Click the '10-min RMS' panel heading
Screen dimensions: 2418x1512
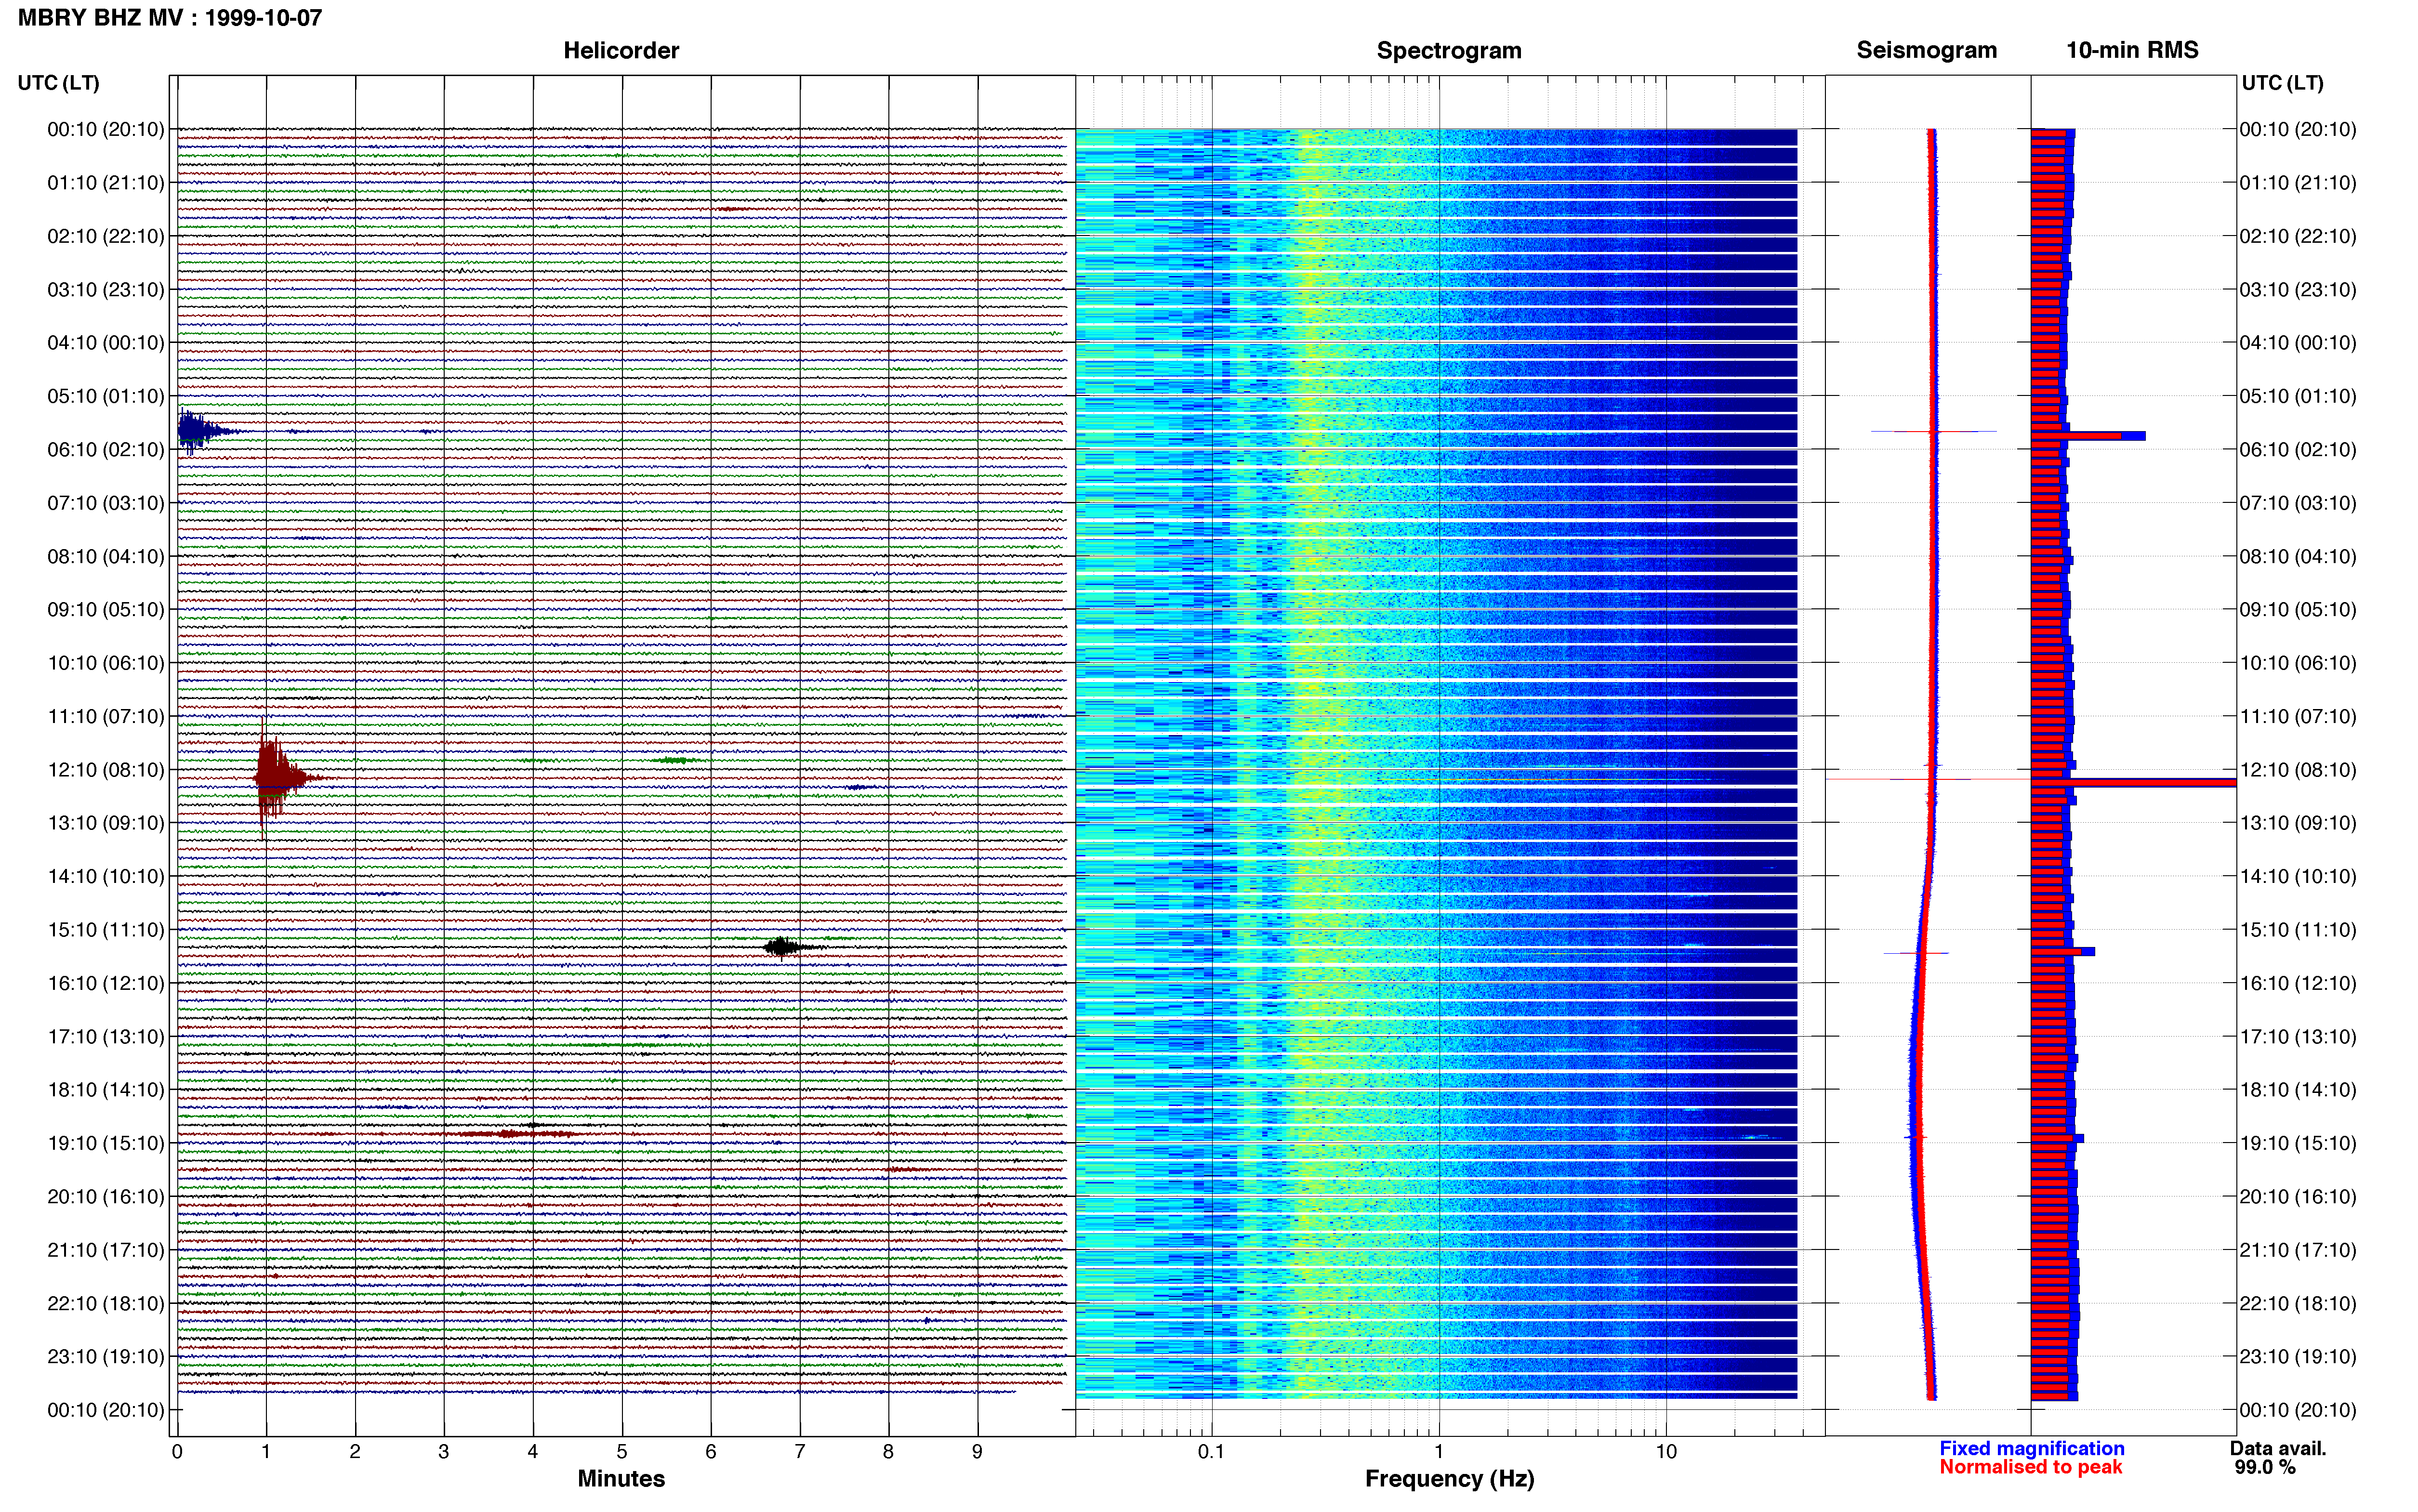(2132, 50)
